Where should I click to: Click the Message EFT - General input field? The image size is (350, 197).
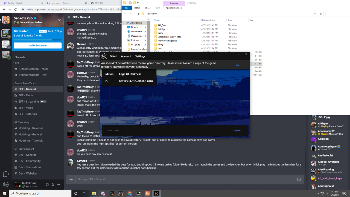pyautogui.click(x=185, y=179)
